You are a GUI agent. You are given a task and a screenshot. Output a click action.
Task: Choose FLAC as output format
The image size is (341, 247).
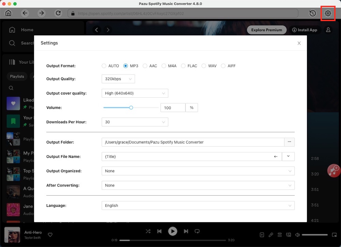pos(183,66)
